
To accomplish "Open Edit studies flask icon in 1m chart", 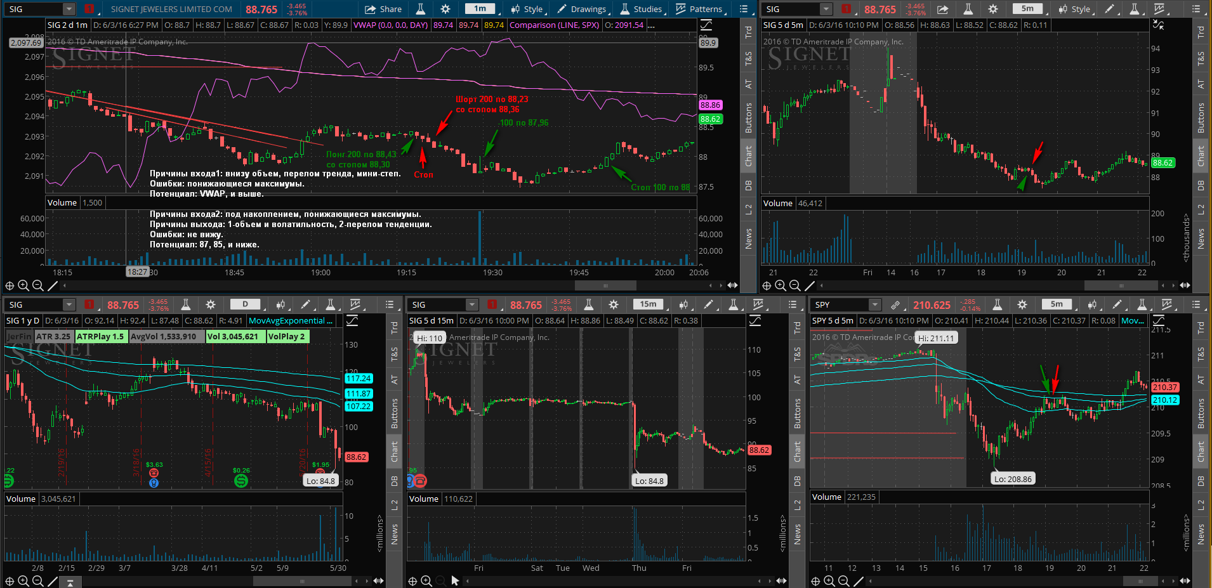I will 420,9.
